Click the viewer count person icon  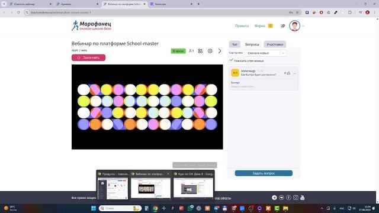pos(191,51)
